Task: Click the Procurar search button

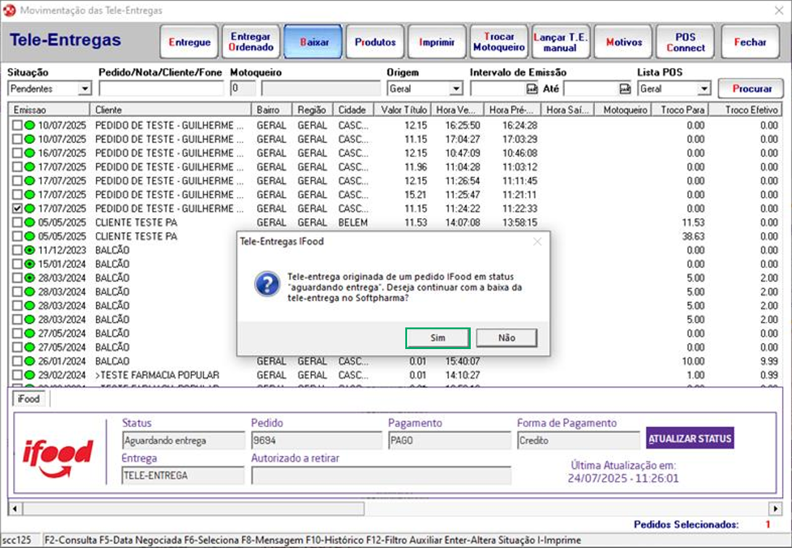Action: tap(751, 89)
